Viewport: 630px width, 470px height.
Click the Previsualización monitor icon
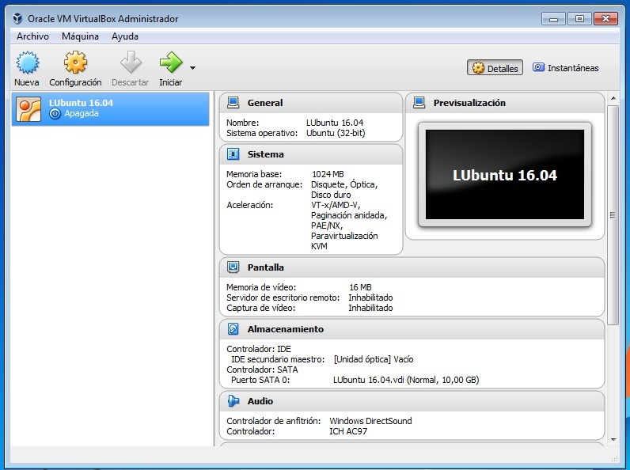pos(419,102)
